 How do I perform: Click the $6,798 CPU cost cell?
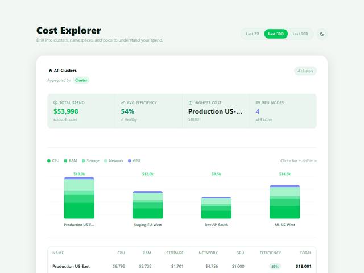[x=119, y=266]
